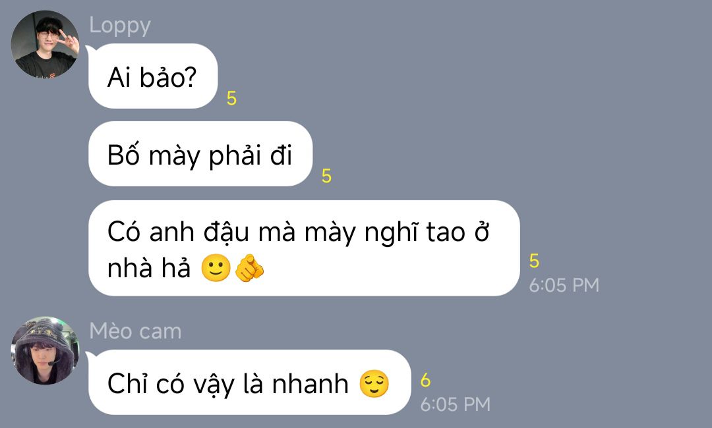The image size is (712, 428).
Task: Tap the relieved face emoji
Action: 374,384
